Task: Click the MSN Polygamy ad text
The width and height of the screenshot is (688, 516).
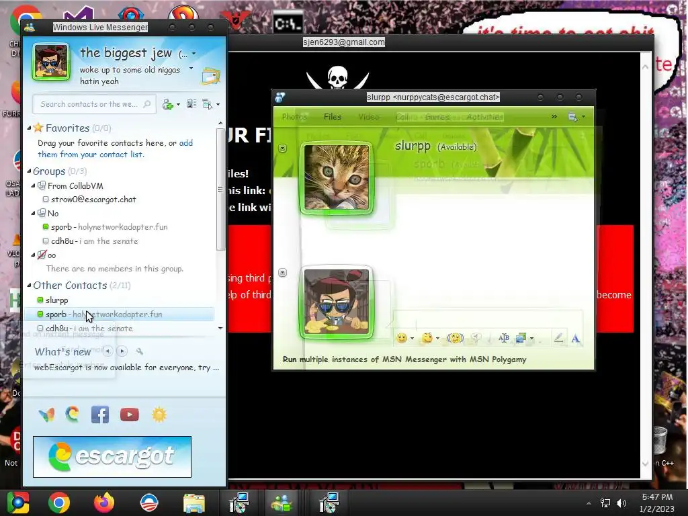Action: (404, 359)
